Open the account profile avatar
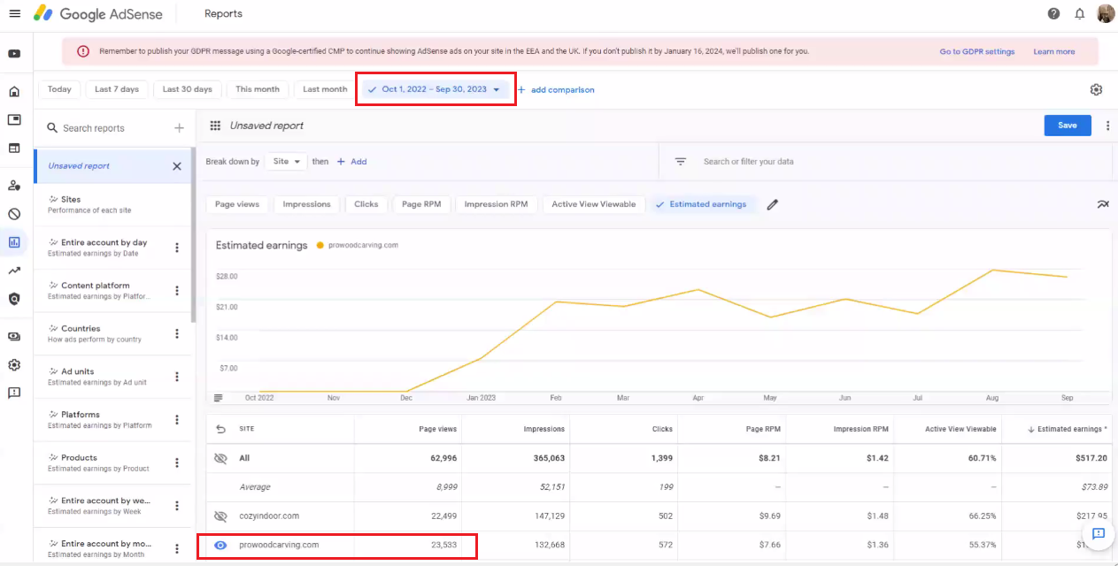Screen dimensions: 1118x573 pos(1106,13)
